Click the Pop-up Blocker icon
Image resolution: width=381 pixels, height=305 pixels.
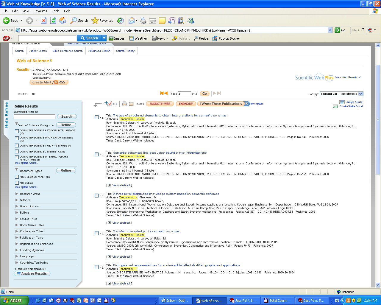tap(215, 38)
